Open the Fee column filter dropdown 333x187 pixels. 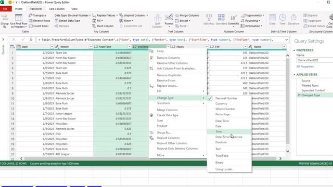click(x=245, y=47)
